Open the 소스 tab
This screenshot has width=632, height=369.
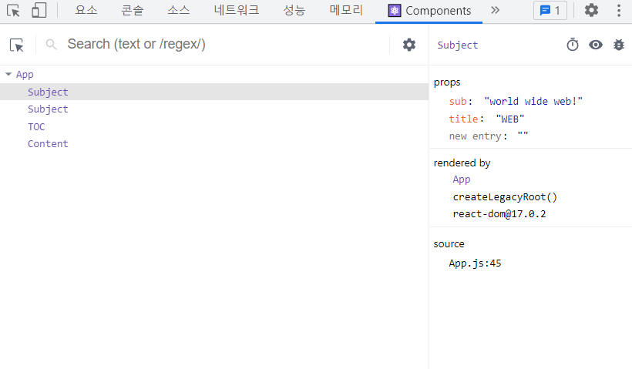(179, 11)
